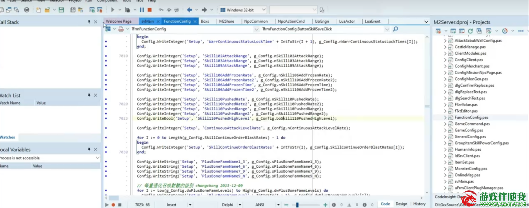Switch to the Design view
Screen dimensions: 529x208
click(x=401, y=204)
